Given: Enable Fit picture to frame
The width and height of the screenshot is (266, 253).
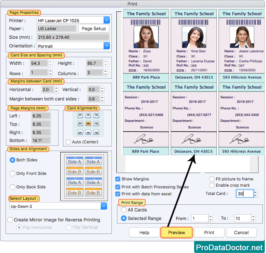Looking at the screenshot, I should pos(212,179).
